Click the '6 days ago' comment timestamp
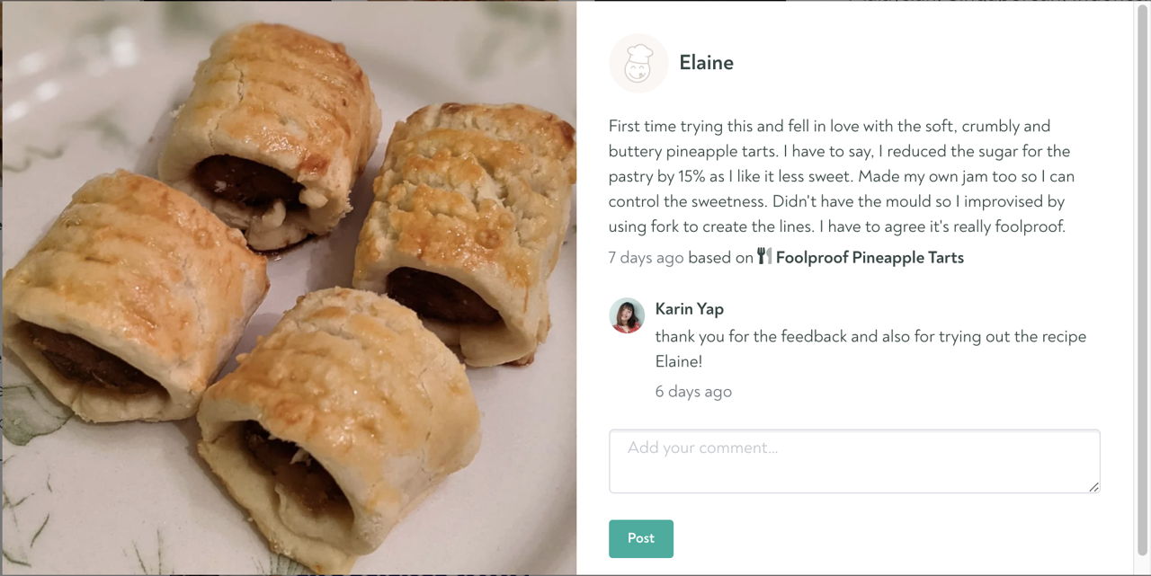The width and height of the screenshot is (1151, 576). click(x=693, y=392)
